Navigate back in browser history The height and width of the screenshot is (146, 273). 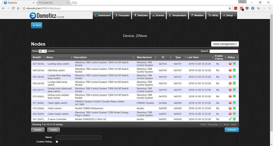pos(3,8)
